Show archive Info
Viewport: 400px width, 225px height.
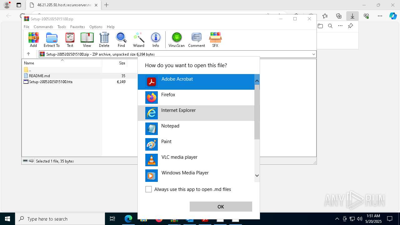(x=156, y=40)
